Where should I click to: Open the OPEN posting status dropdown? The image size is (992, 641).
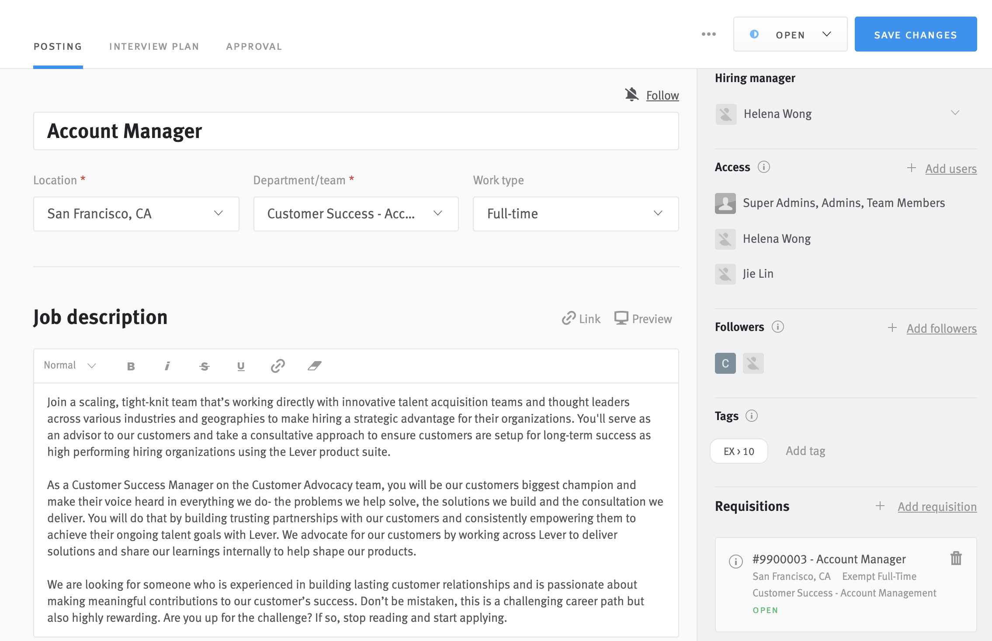pyautogui.click(x=790, y=34)
